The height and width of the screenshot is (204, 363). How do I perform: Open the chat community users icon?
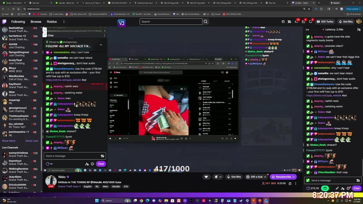[359, 29]
